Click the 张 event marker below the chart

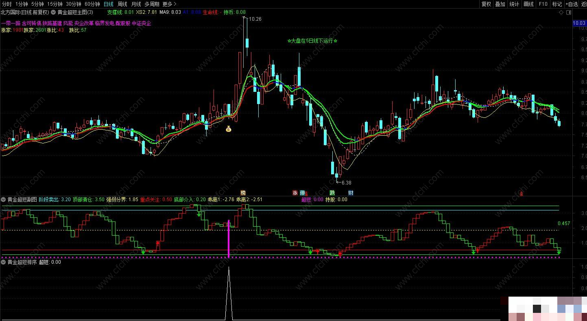(295, 193)
